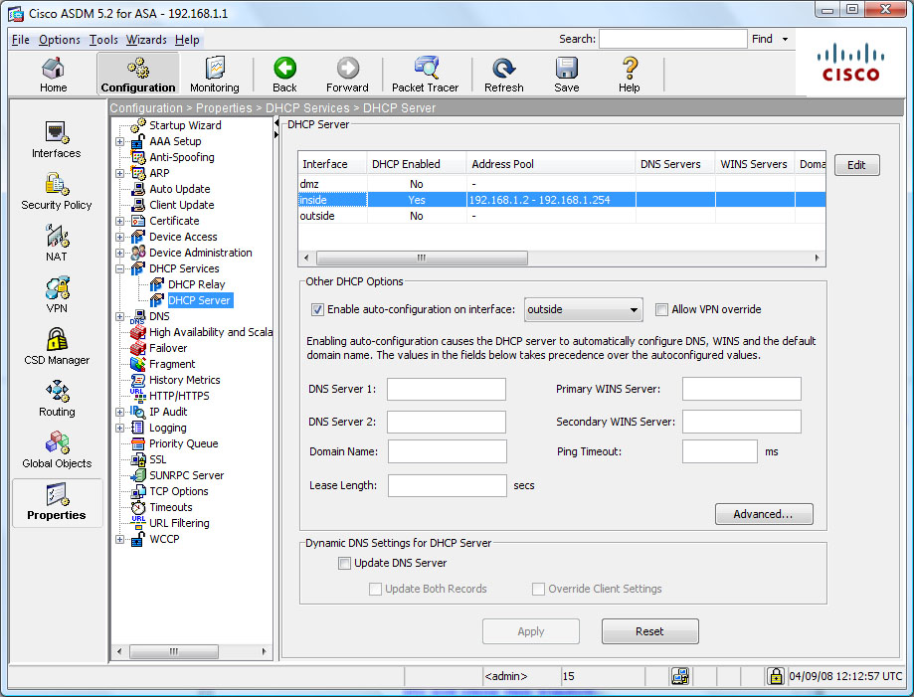Expand the Certificate tree node

point(119,221)
